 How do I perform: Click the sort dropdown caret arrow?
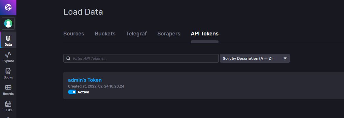(285, 58)
